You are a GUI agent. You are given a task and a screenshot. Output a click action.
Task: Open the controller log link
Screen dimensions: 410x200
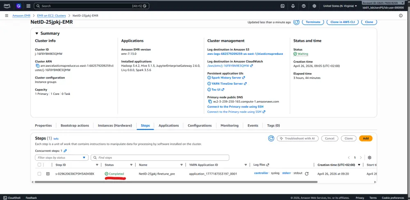click(261, 173)
